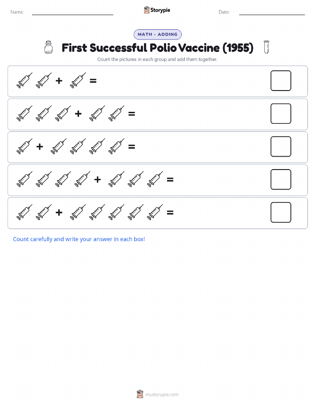Screen dimensions: 315x407
Task: Click the bear icon in the footer
Action: (140, 394)
